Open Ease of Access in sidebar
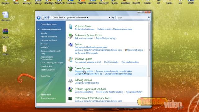Viewport: 199px width, 112px height. pos(46,66)
